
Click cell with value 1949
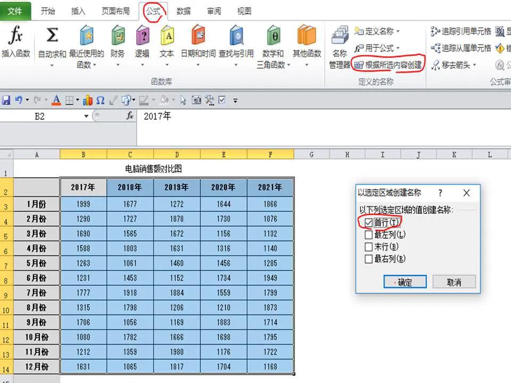point(270,278)
